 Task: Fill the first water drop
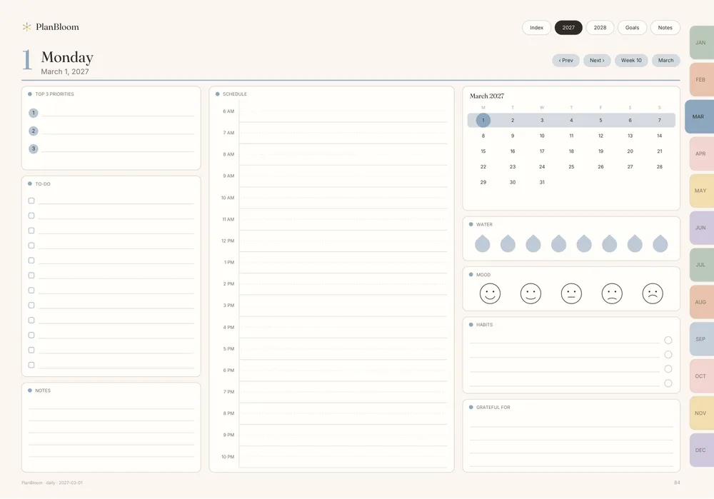(x=482, y=243)
